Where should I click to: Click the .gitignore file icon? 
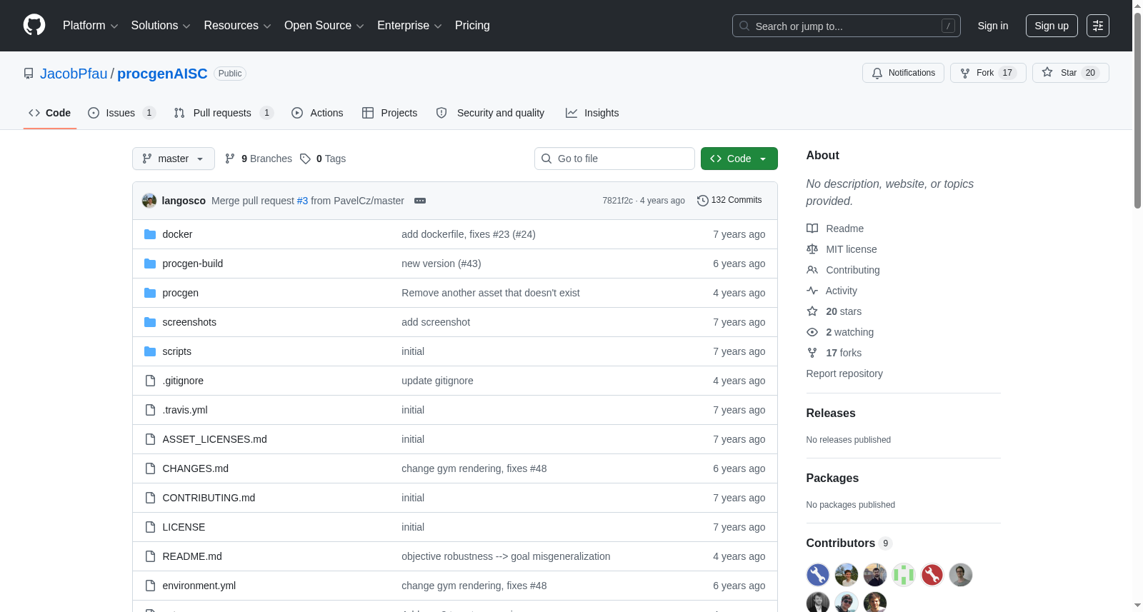point(150,381)
